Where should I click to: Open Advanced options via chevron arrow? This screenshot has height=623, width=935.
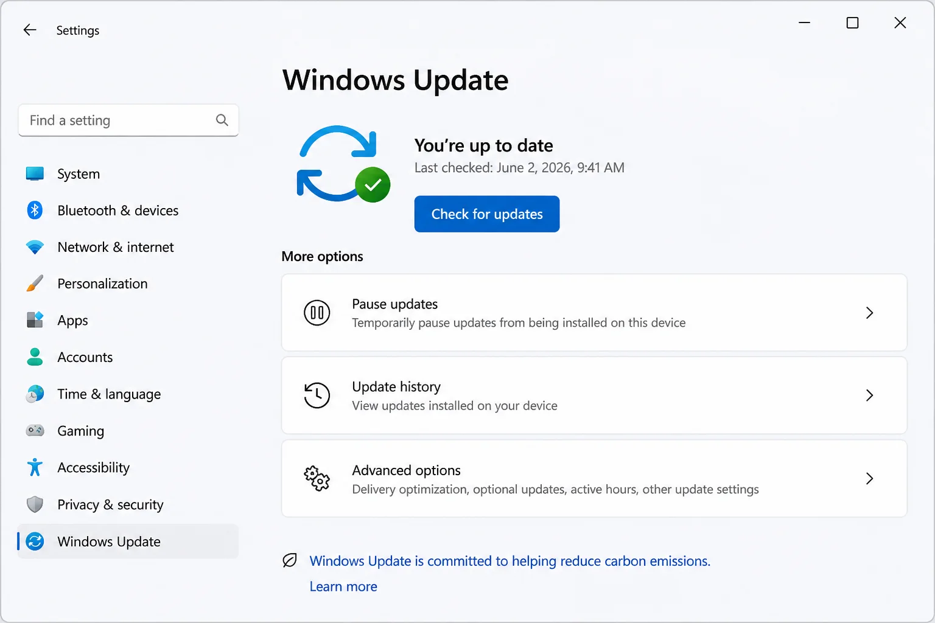point(870,479)
